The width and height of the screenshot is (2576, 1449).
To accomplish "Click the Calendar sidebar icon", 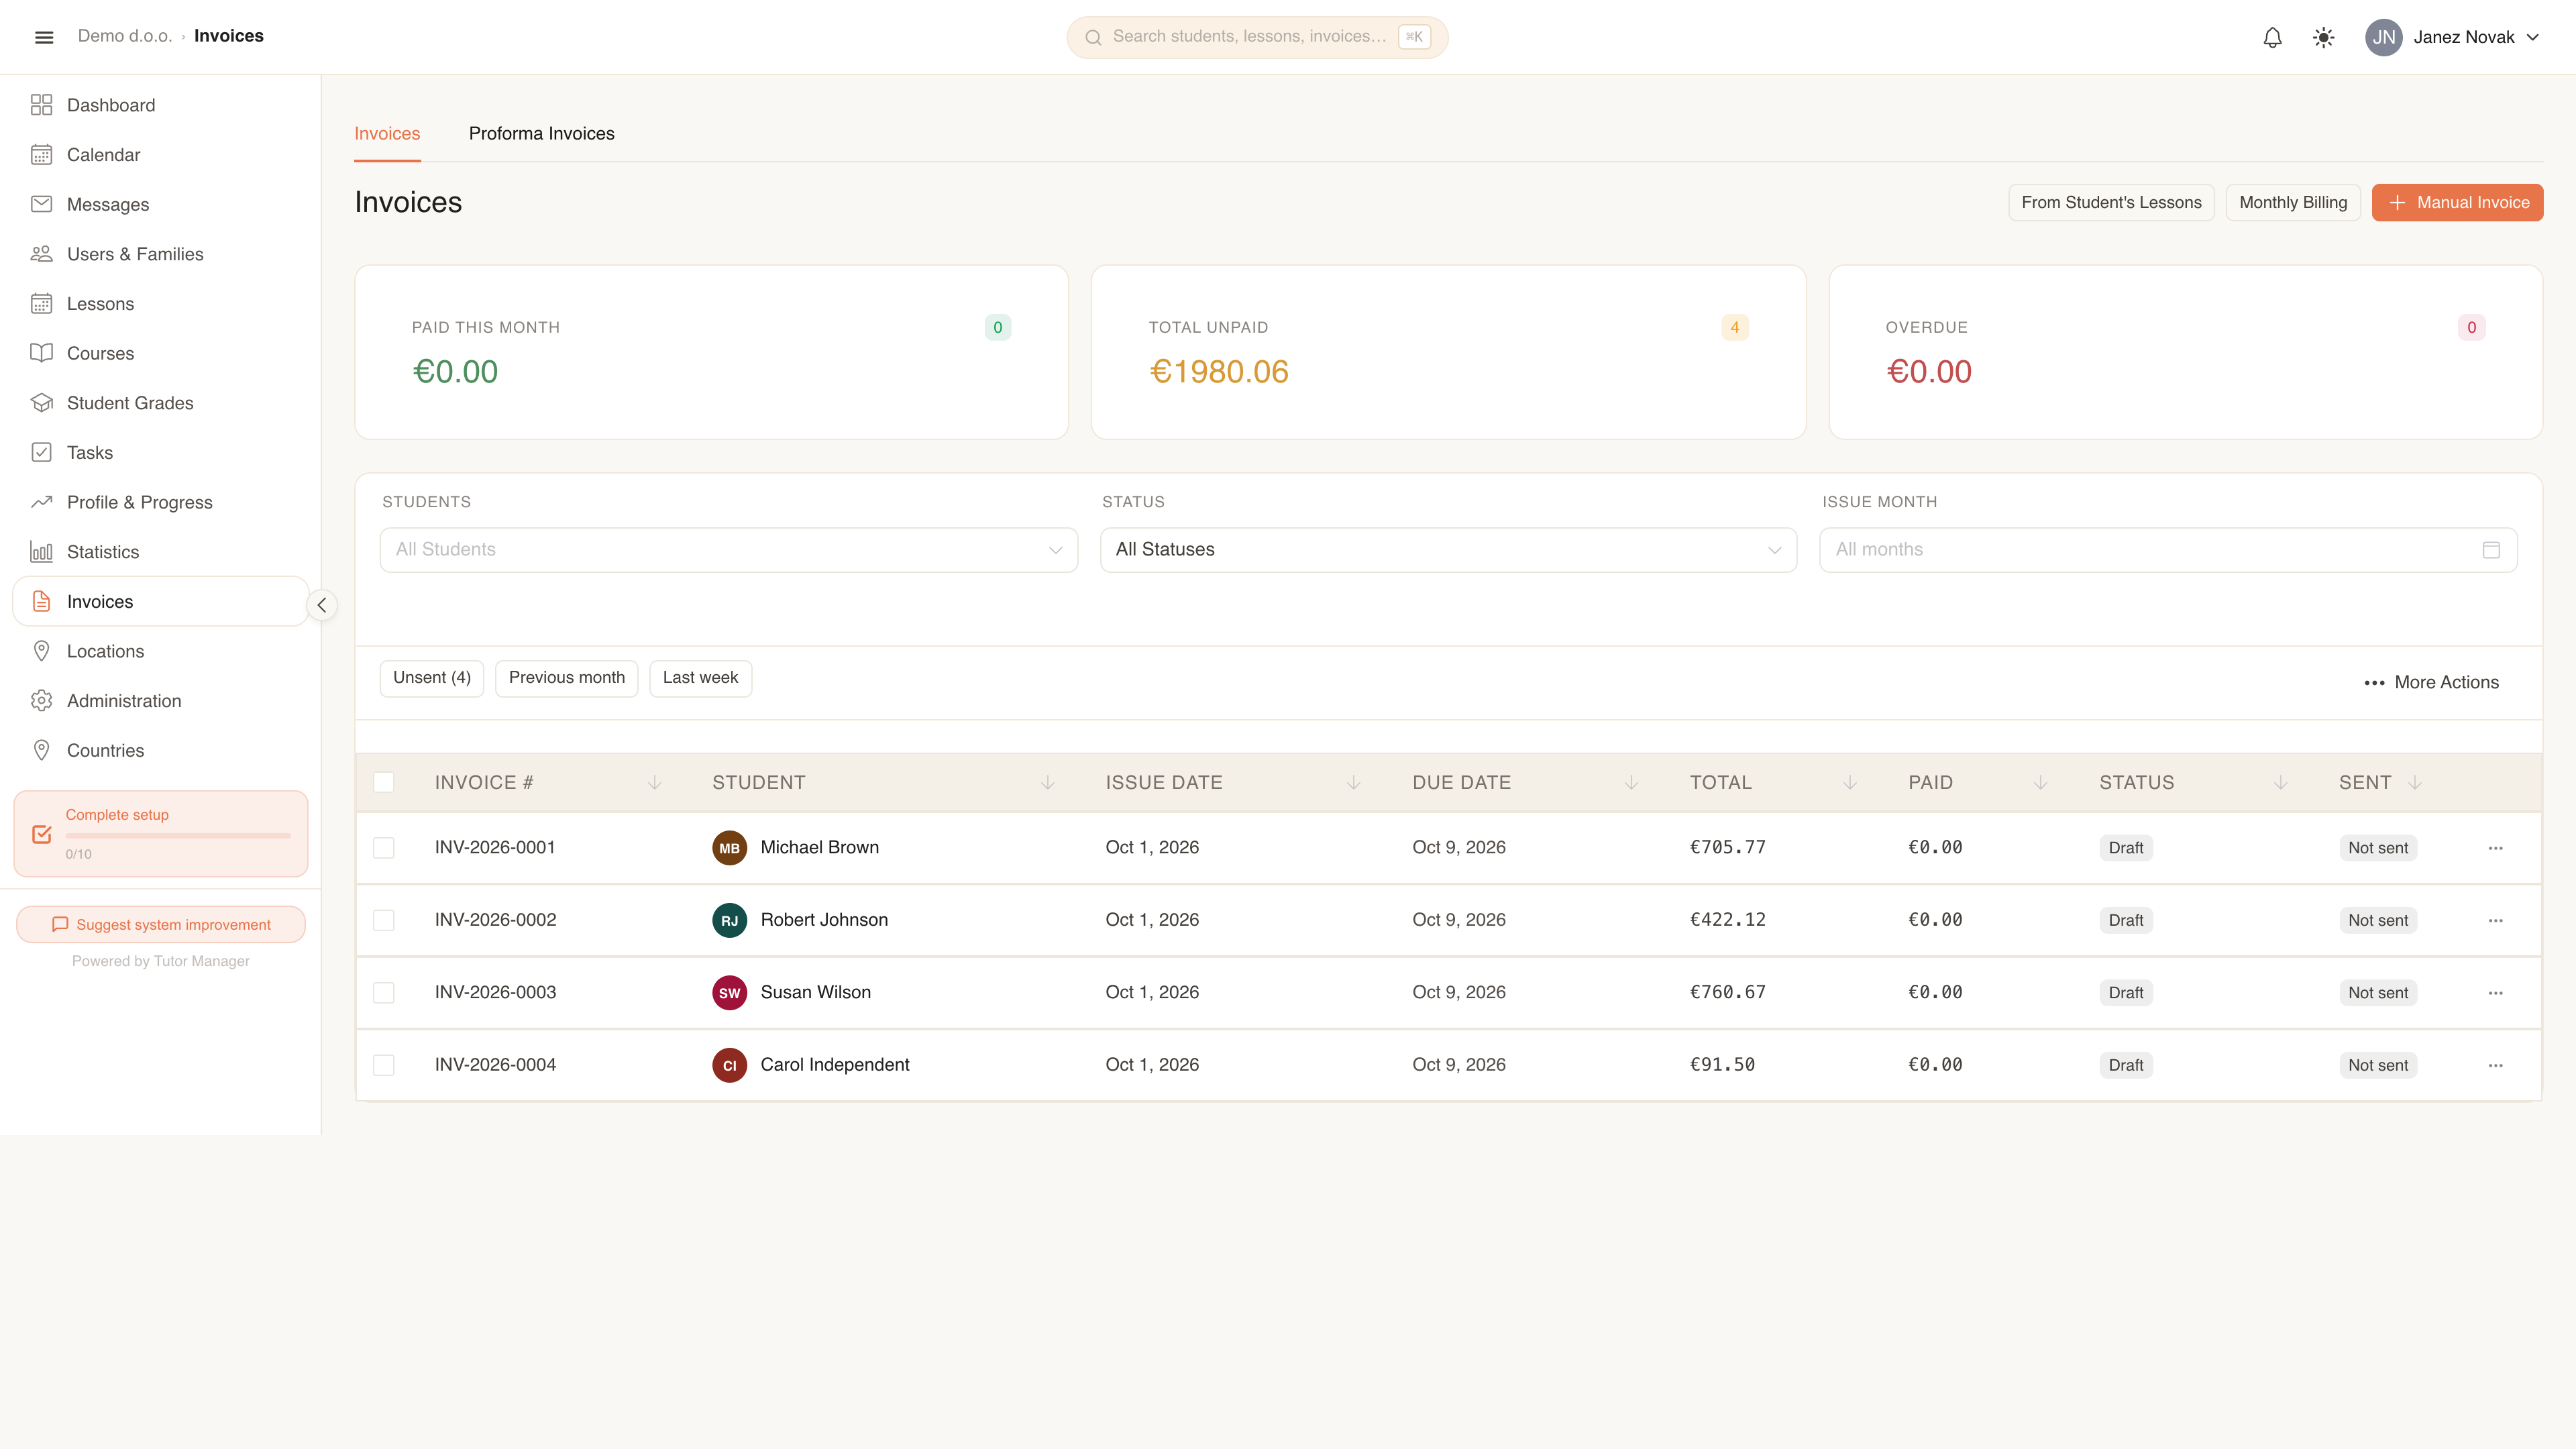I will tap(41, 155).
